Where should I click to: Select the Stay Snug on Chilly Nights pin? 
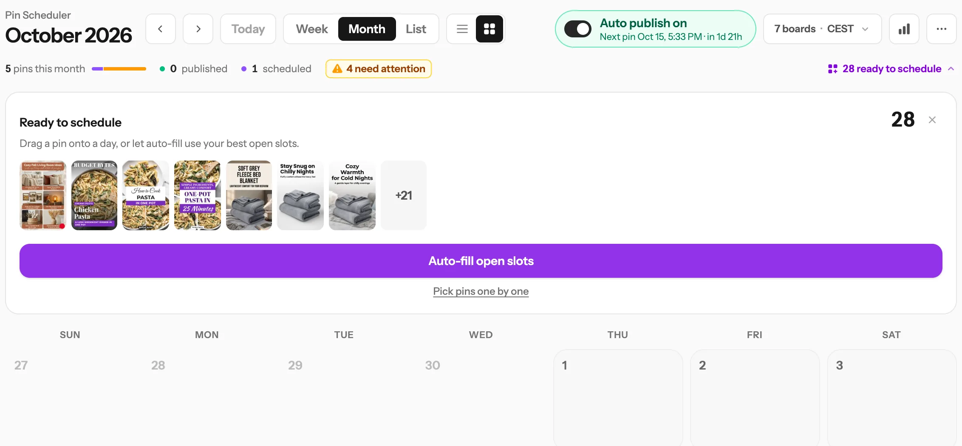point(300,195)
